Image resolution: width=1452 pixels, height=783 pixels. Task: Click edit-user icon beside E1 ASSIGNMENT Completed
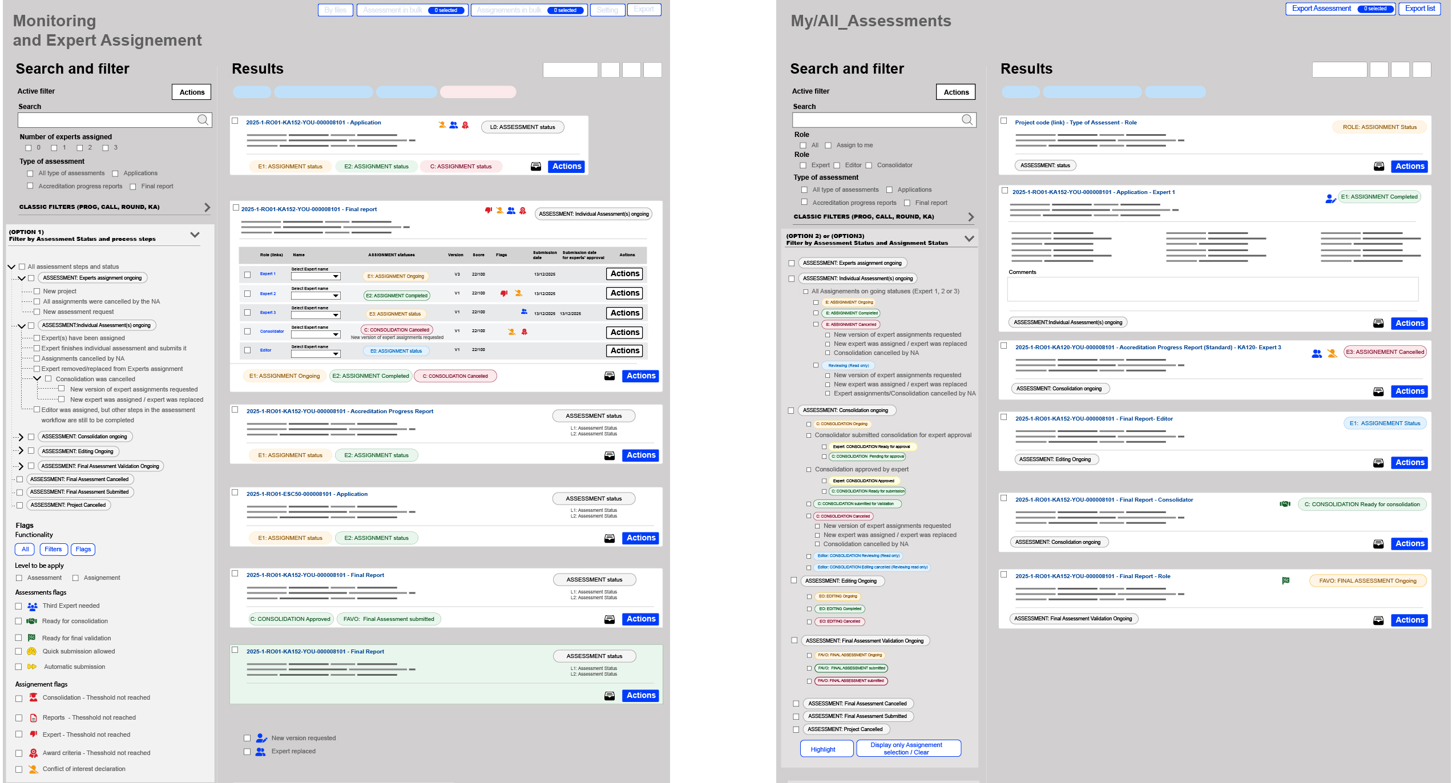coord(1330,198)
